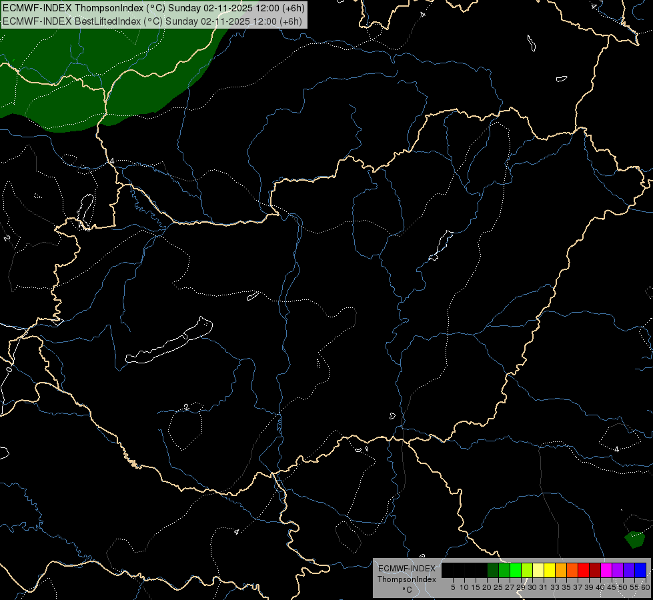Viewport: 653px width, 600px height.
Task: Click the legend tick value 20
Action: tap(486, 587)
